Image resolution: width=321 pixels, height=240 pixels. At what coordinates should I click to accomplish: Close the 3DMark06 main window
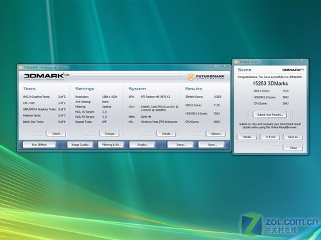(225, 67)
